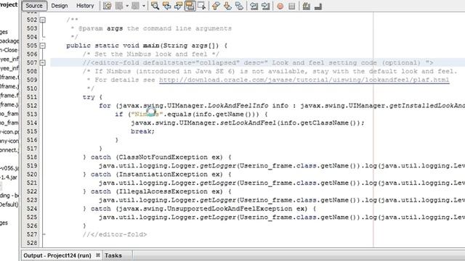Click line number 528 in the gutter
This screenshot has width=465, height=261.
coord(32,243)
